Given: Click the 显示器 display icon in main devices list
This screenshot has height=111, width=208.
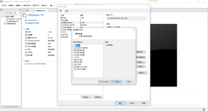Looking at the screenshot, I should [26, 55].
